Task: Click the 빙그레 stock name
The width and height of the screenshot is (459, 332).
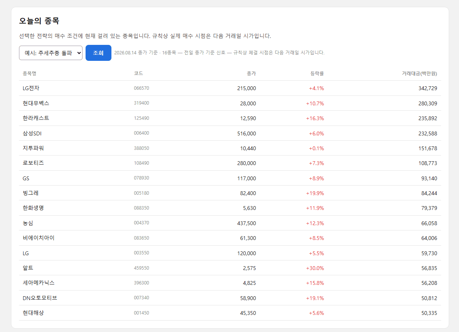Action: [31, 193]
